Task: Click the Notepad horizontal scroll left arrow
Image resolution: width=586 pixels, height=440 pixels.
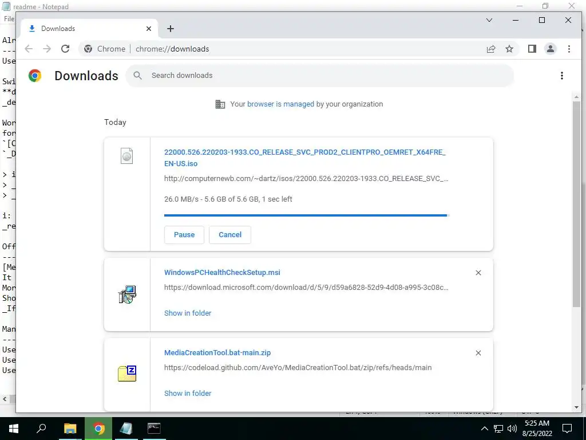Action: click(5, 399)
